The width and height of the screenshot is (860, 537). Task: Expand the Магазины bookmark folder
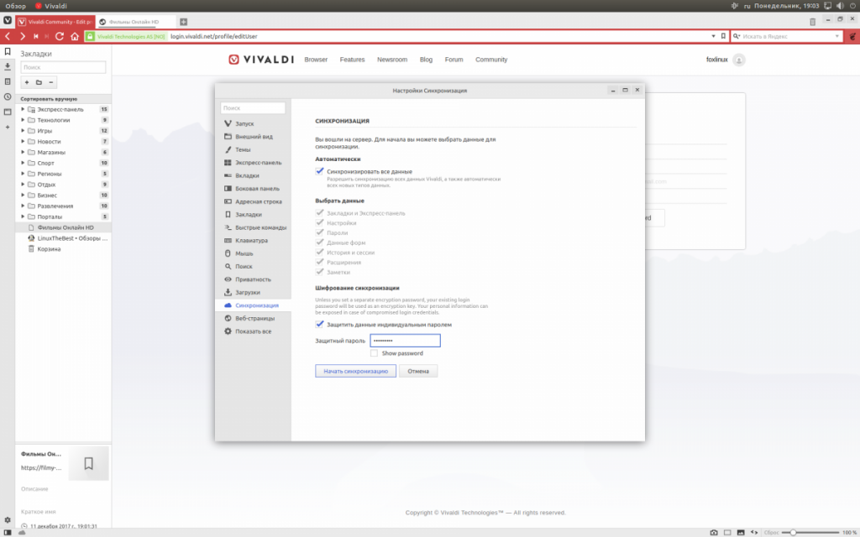pyautogui.click(x=23, y=152)
